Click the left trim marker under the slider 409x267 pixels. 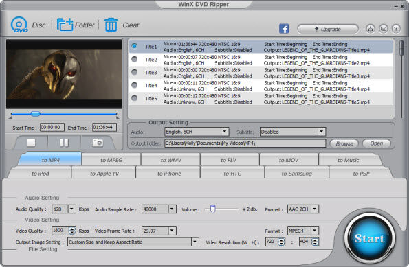10,118
